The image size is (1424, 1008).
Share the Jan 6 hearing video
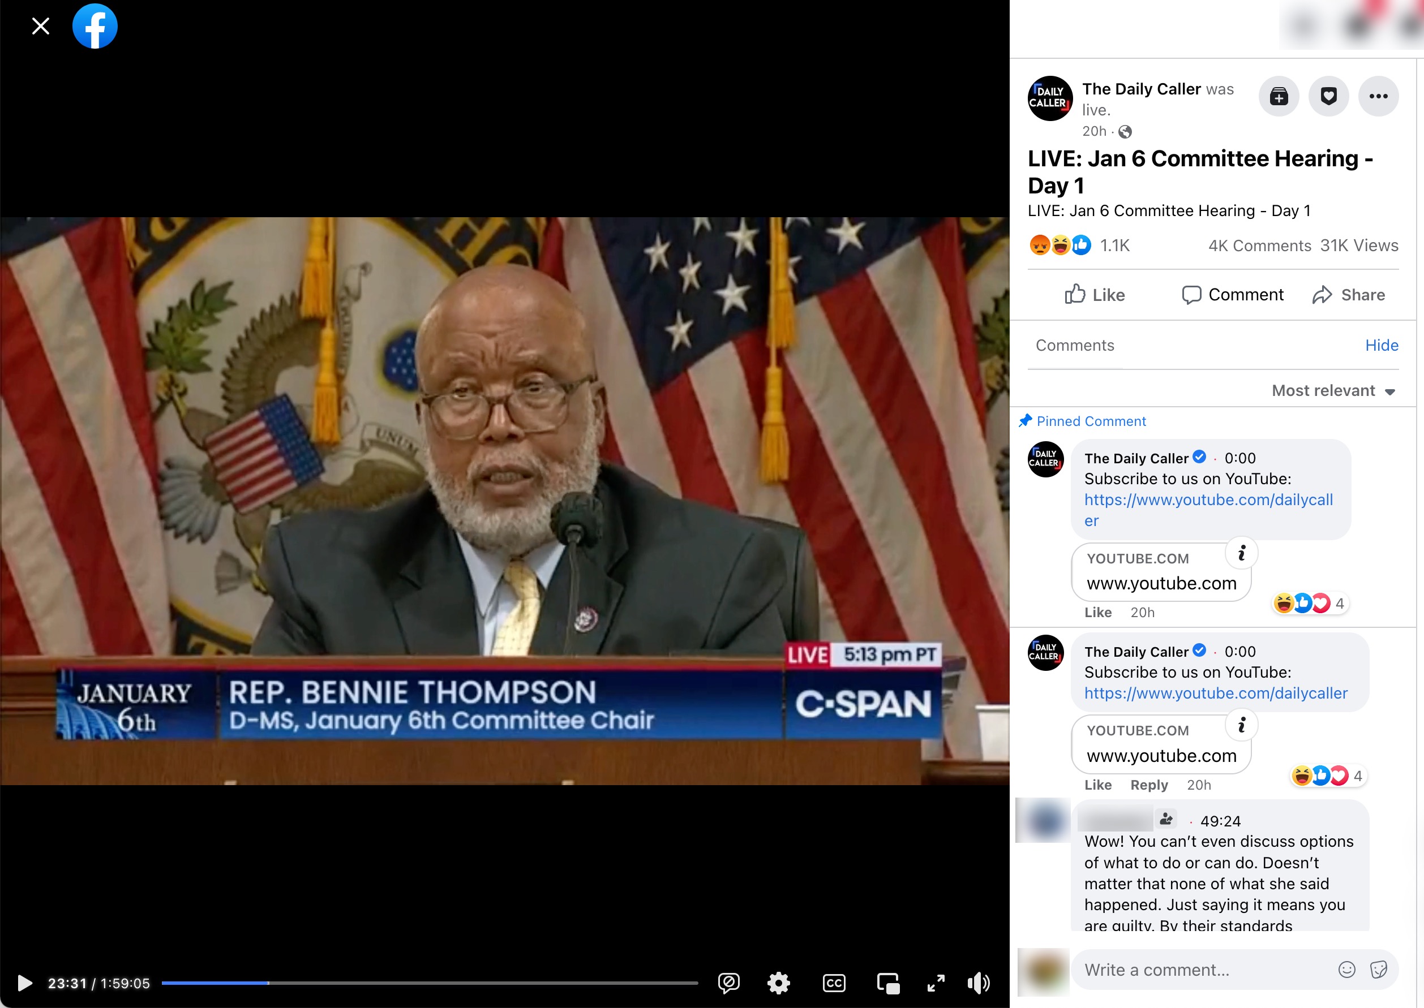[1348, 295]
